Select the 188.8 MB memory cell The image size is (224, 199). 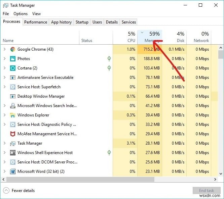[150, 59]
